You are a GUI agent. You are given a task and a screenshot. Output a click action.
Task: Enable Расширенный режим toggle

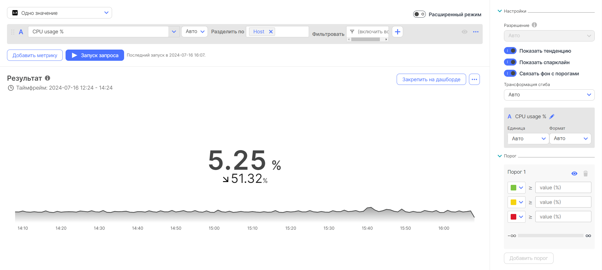pos(419,14)
